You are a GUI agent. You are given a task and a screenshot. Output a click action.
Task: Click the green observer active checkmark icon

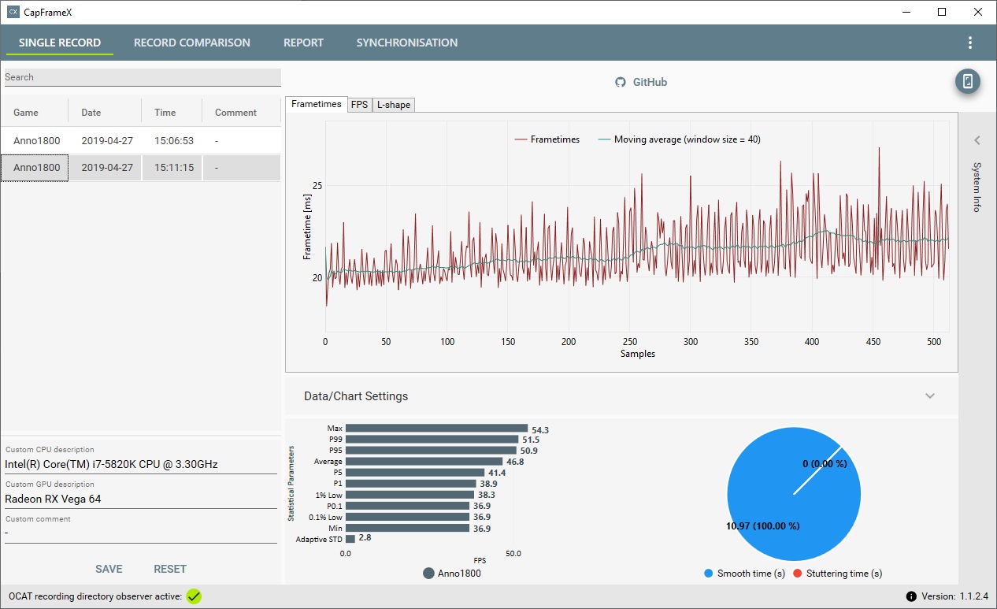[x=194, y=596]
